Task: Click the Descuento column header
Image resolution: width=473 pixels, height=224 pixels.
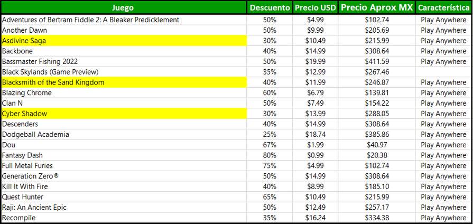Action: (x=270, y=7)
